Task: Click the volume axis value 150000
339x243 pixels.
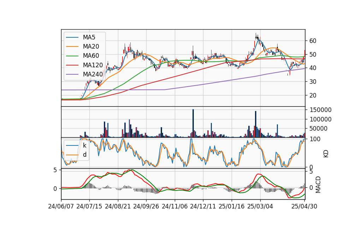Action: [x=320, y=110]
